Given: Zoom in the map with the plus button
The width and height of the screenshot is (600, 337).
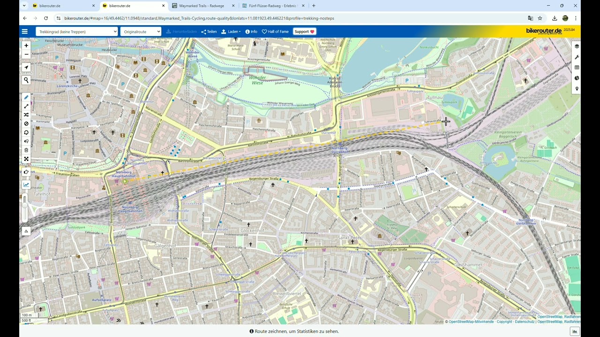Looking at the screenshot, I should [x=26, y=45].
